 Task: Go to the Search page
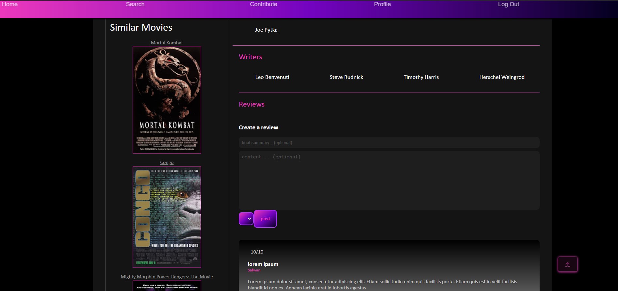(135, 4)
